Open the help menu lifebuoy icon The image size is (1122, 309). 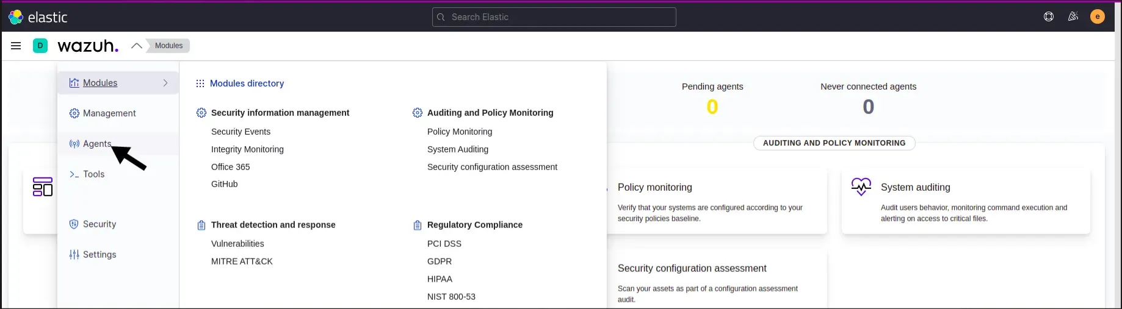pos(1049,17)
